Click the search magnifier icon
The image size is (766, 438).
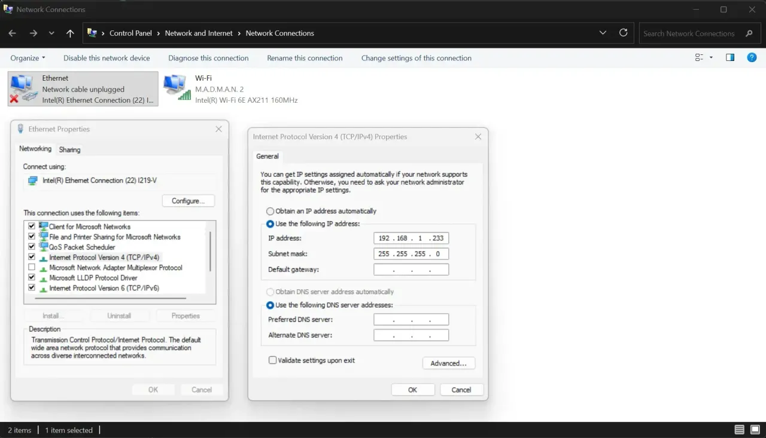(749, 33)
